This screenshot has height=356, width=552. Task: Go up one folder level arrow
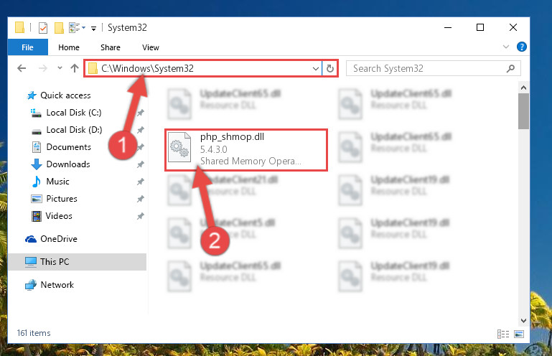click(74, 68)
